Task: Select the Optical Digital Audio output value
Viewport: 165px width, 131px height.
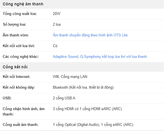Action: [93, 125]
